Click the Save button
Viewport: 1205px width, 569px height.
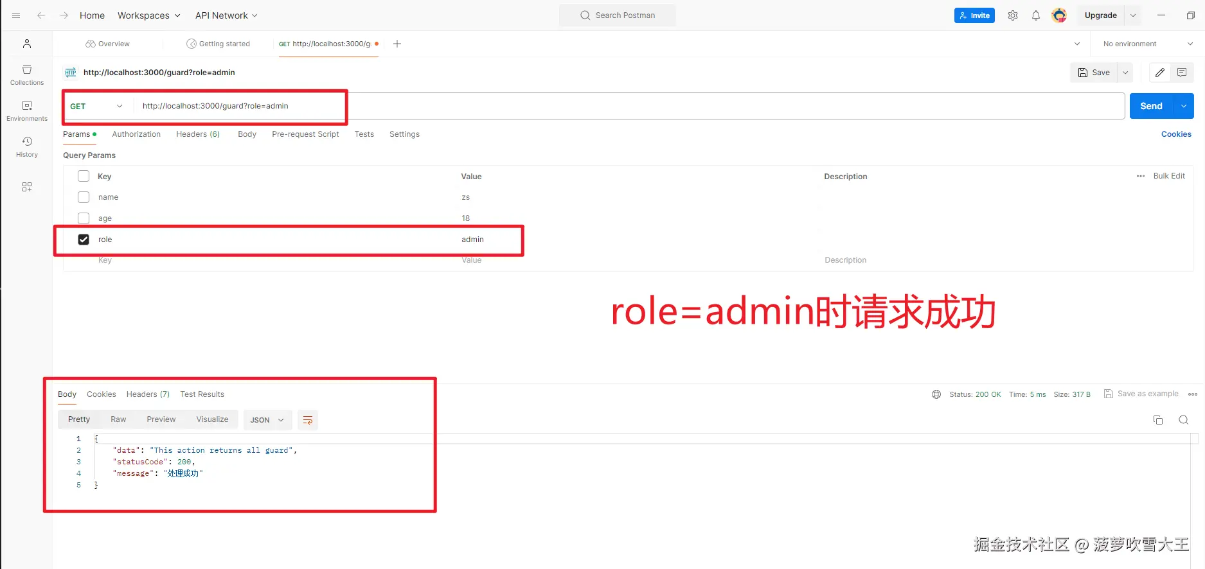1094,73
